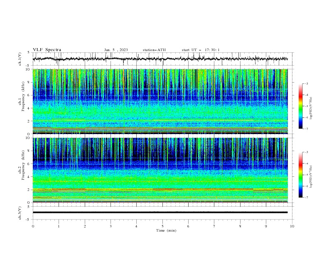Viewport: 329px width, 254px height.
Task: Click the ch.2 spectrogram plot
Action: pyautogui.click(x=160, y=170)
